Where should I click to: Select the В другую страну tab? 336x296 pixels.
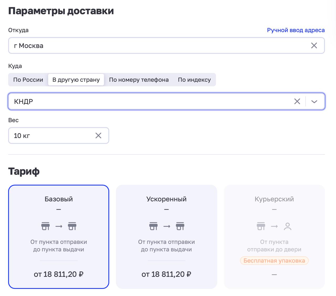[76, 80]
